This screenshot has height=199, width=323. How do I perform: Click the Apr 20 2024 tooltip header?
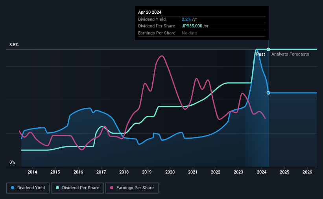[x=150, y=12]
